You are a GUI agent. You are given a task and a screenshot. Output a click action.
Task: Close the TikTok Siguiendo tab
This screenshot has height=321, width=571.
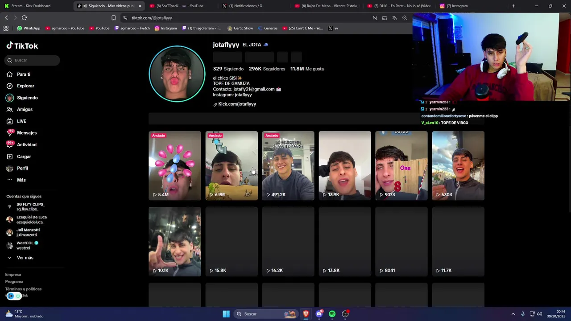coord(140,6)
